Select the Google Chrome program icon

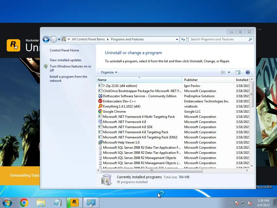tap(100, 111)
